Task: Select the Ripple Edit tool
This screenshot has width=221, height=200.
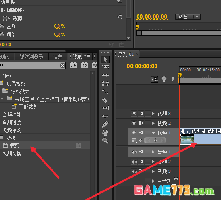Action: point(105,76)
